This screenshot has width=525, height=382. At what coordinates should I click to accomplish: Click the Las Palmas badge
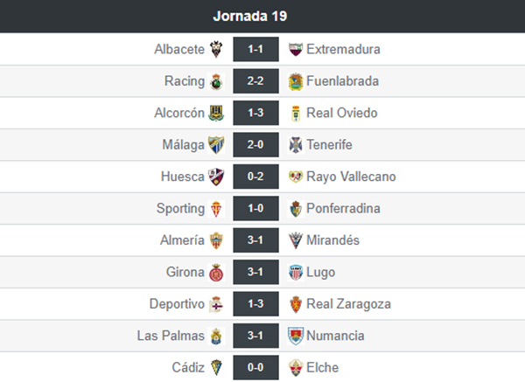[216, 336]
